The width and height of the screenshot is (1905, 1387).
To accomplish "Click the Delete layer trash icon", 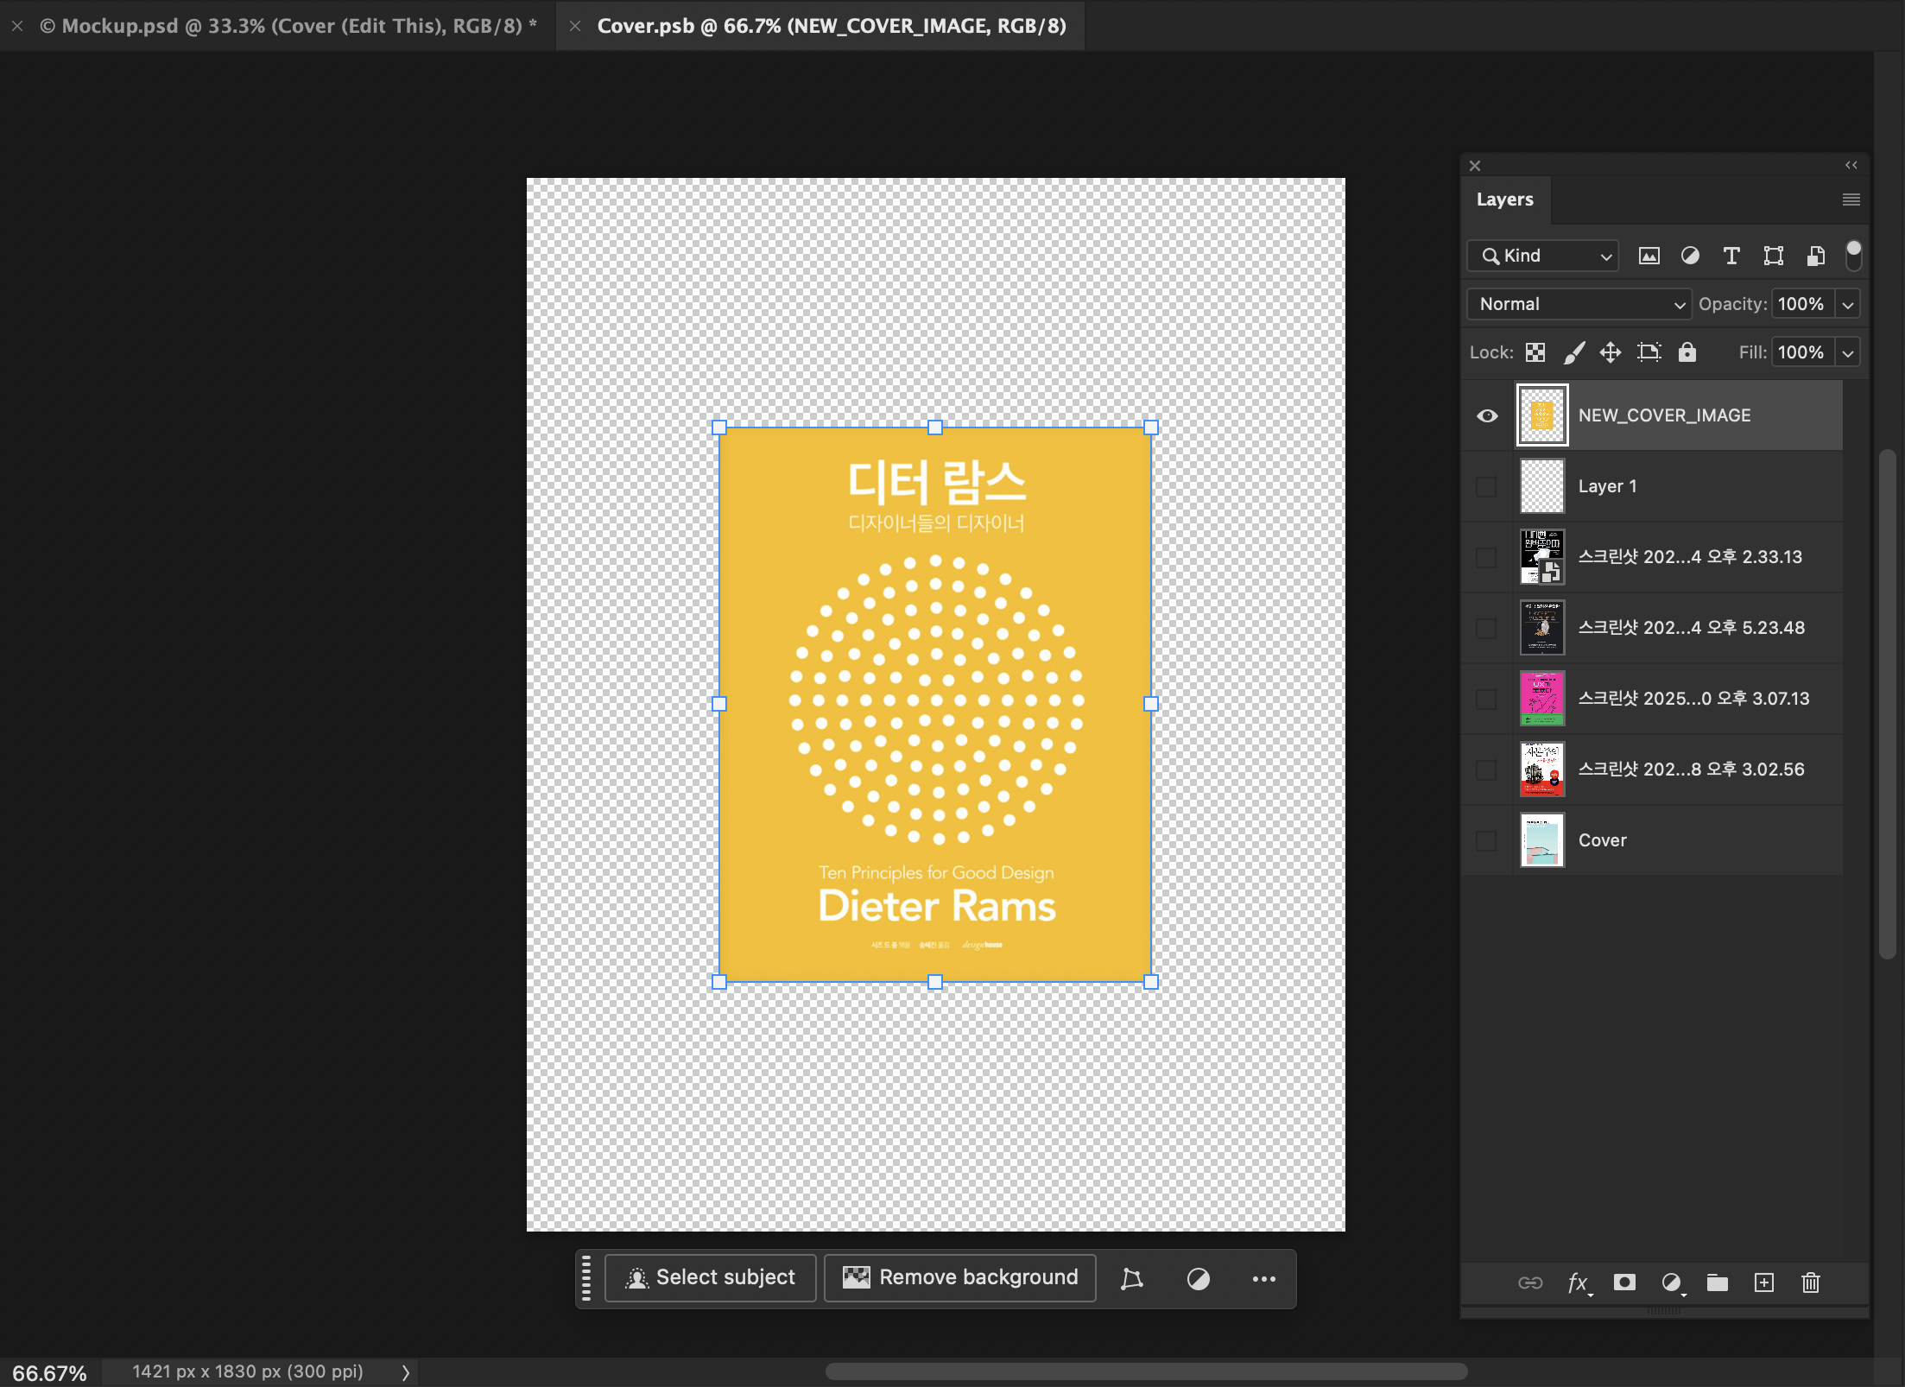I will (x=1811, y=1282).
